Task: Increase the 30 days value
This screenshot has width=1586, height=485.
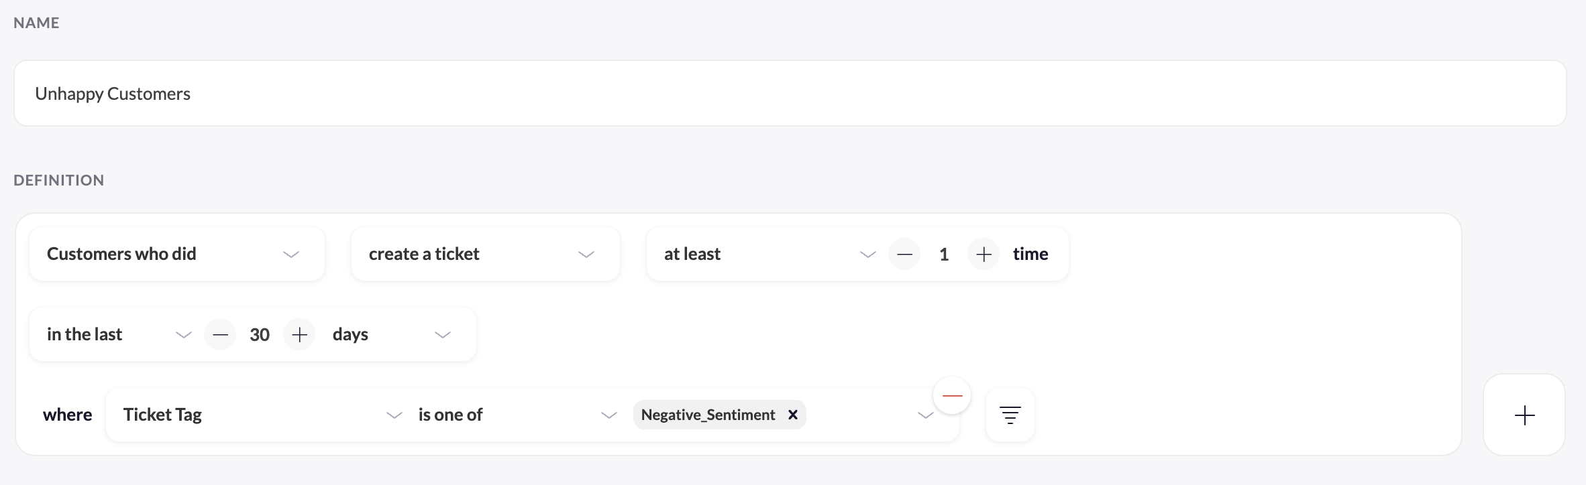Action: coord(300,335)
